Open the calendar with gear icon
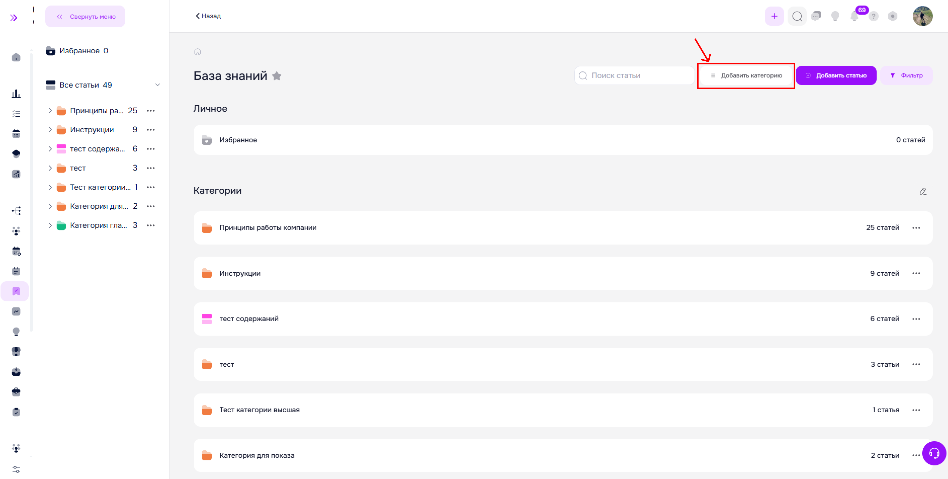Screen dimensions: 948x479 coord(16,251)
